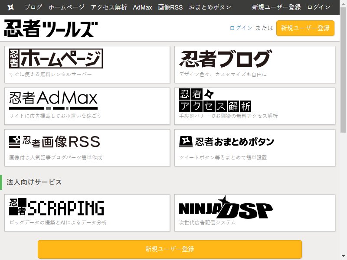Select ホームページ in the top menu
347x260 pixels.
point(66,7)
